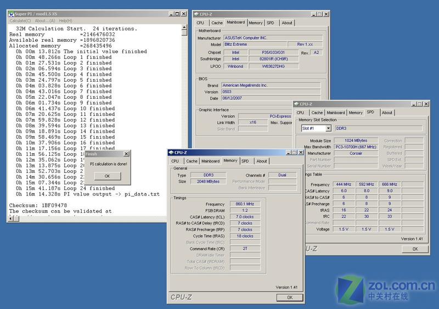The height and width of the screenshot is (309, 439).
Task: Click the Size field showing 2048 MBytes
Action: 209,182
